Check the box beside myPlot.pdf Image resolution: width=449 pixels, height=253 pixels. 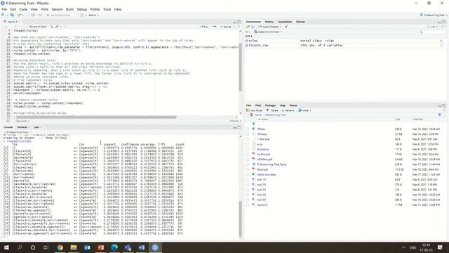(x=248, y=155)
